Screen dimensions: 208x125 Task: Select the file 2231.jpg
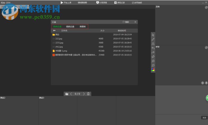(94, 43)
